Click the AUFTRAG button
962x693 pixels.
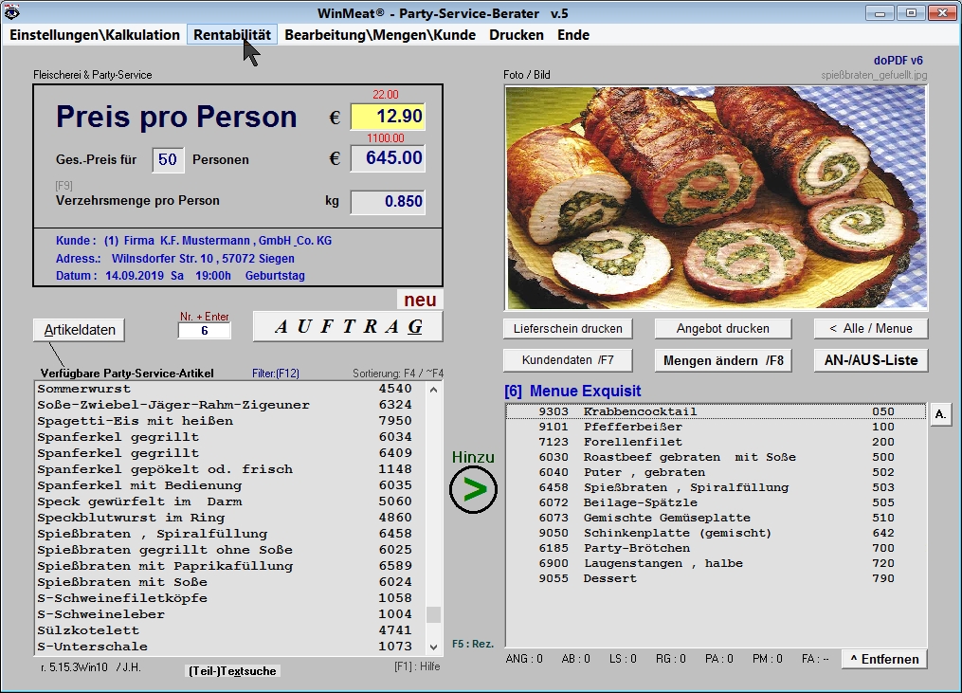tap(348, 326)
